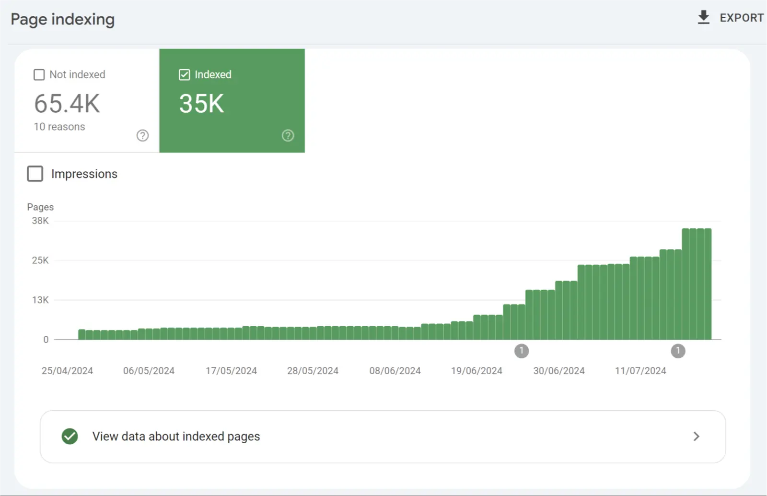Viewport: 767px width, 496px height.
Task: Select the Indexed 35K green card
Action: pyautogui.click(x=232, y=101)
